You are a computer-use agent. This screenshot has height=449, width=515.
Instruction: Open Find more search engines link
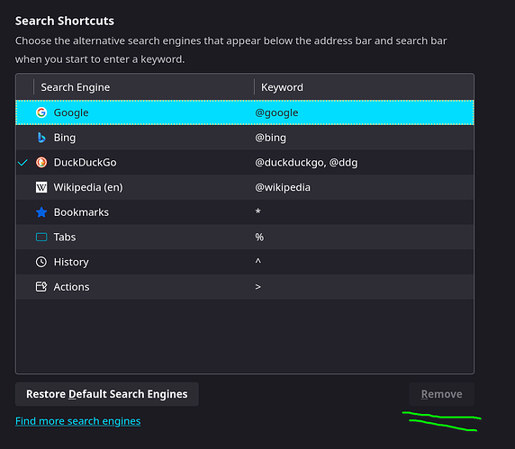pyautogui.click(x=77, y=421)
